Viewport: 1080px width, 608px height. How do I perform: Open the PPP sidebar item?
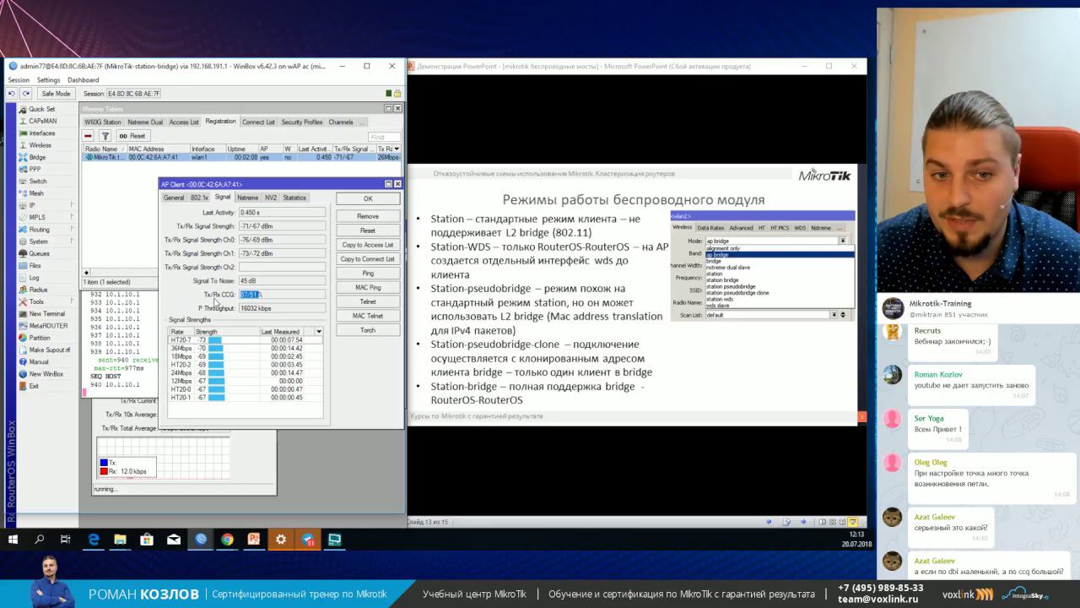(x=35, y=169)
